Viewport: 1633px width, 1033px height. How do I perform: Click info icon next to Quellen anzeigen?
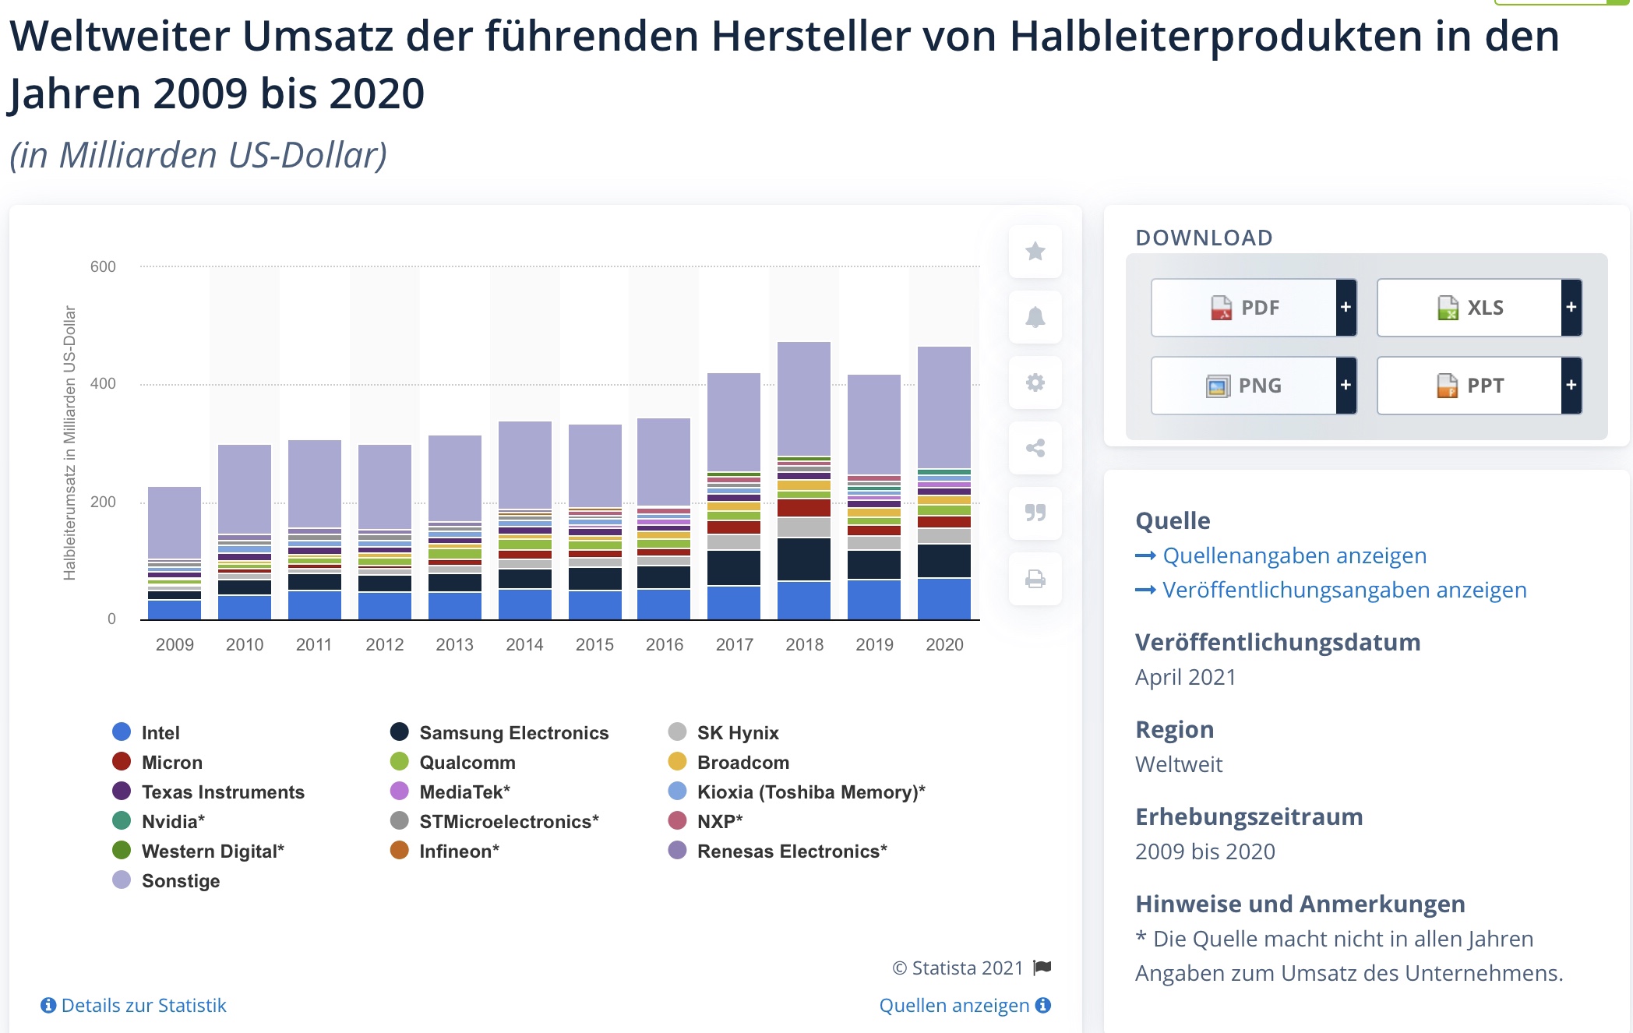pyautogui.click(x=1043, y=1005)
